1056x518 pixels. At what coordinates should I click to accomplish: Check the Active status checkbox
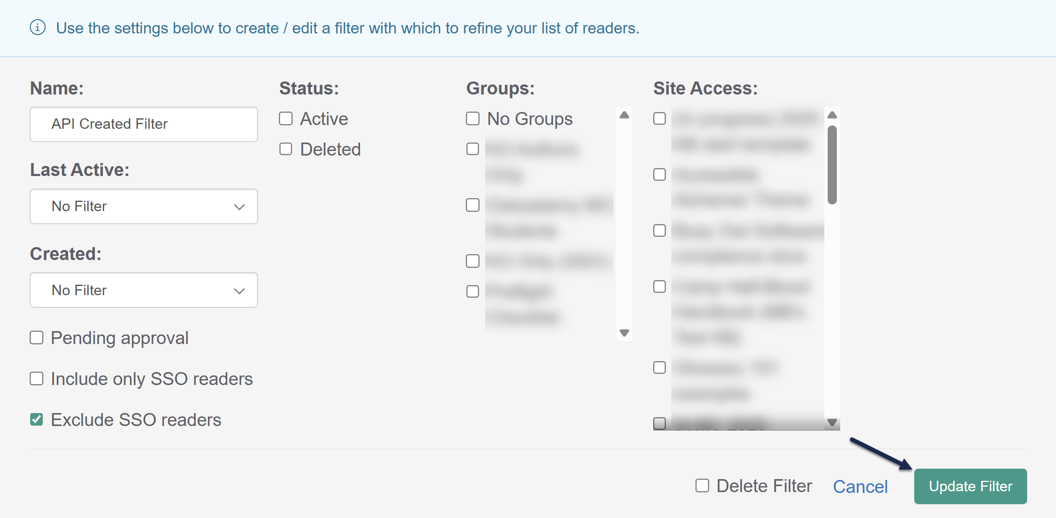click(286, 119)
